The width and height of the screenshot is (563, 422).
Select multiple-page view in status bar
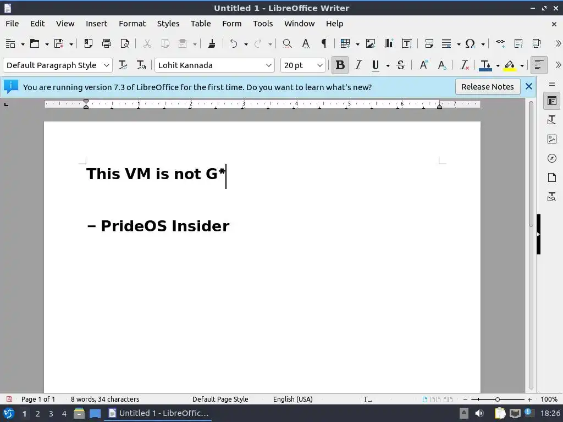(435, 399)
